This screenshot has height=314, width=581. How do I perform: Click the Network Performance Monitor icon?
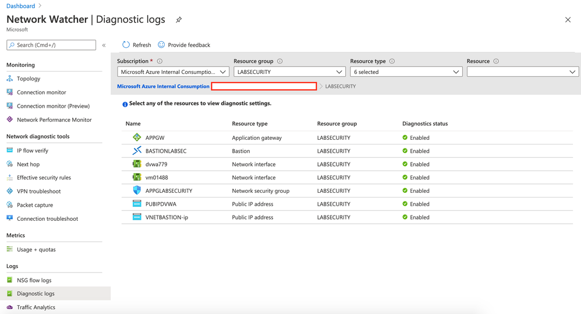(x=10, y=119)
